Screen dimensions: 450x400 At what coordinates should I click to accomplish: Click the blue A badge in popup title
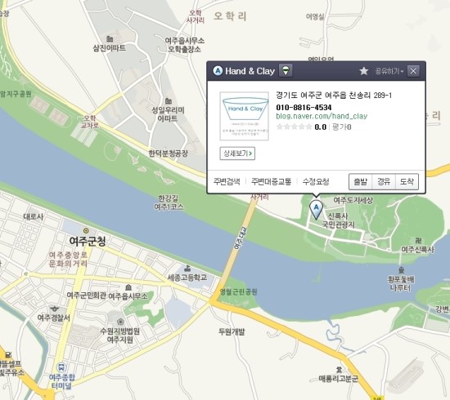pyautogui.click(x=218, y=71)
